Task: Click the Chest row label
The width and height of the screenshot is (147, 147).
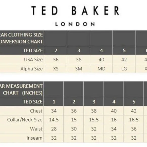Action: (36, 111)
